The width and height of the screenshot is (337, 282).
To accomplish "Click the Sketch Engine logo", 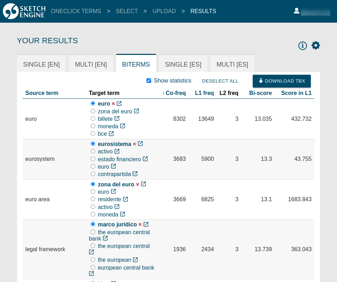I will click(24, 11).
